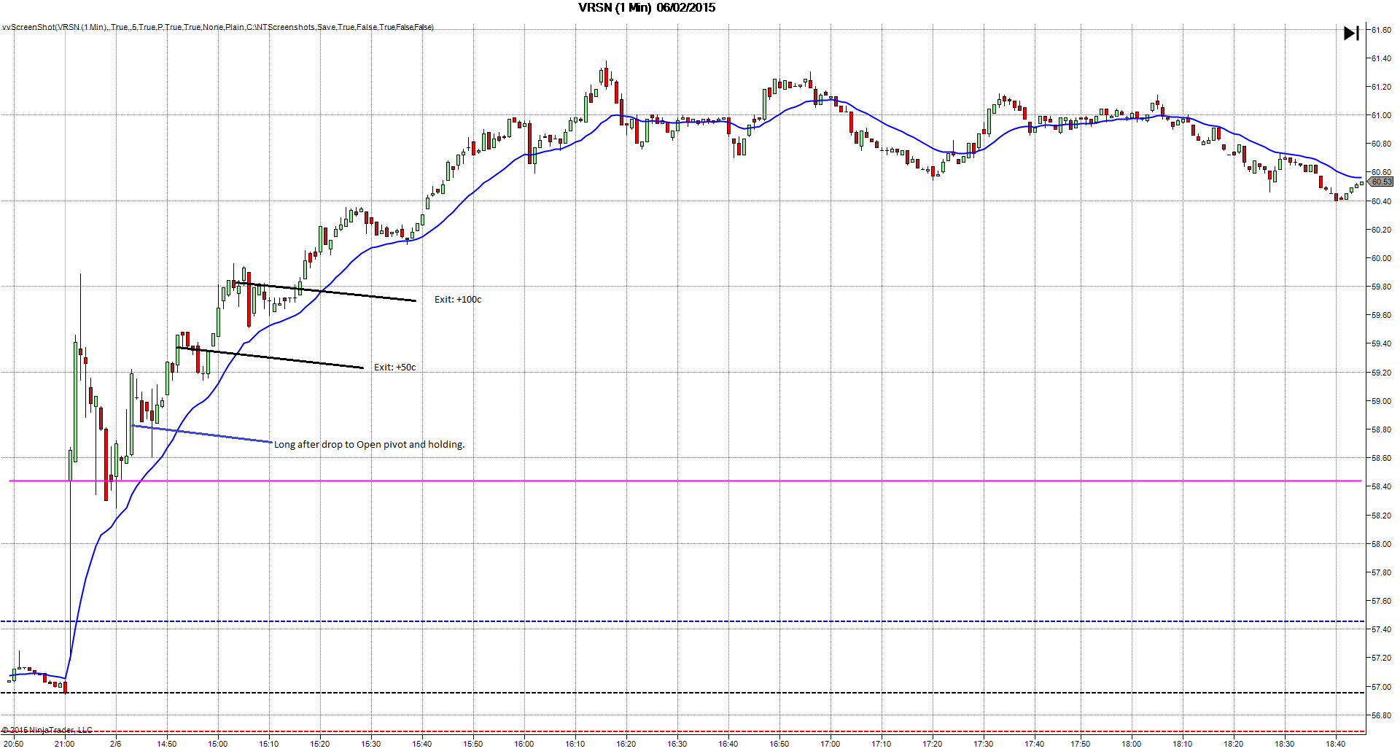The image size is (1400, 754).
Task: Click the 16:50 time axis label
Action: (x=779, y=744)
